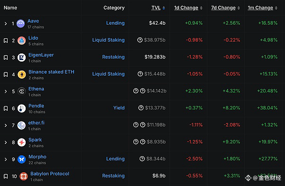Screen dimensions: 285x186
Task: Open the Binance staked ETH protocol link
Action: (51, 72)
